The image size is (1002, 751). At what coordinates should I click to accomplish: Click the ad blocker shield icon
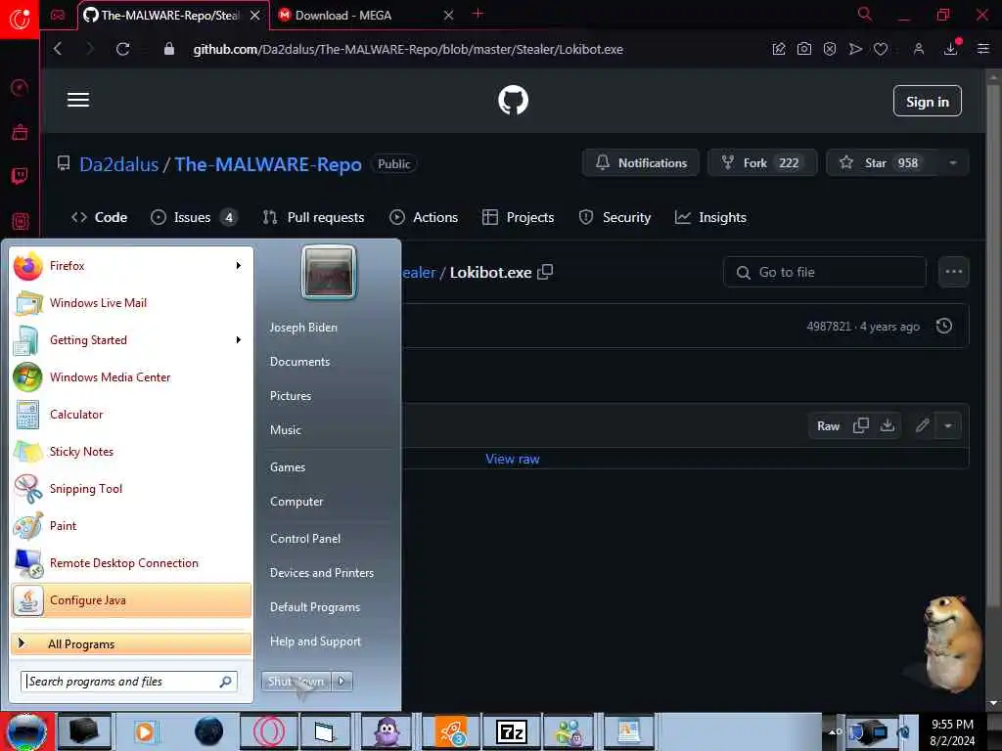[x=830, y=49]
